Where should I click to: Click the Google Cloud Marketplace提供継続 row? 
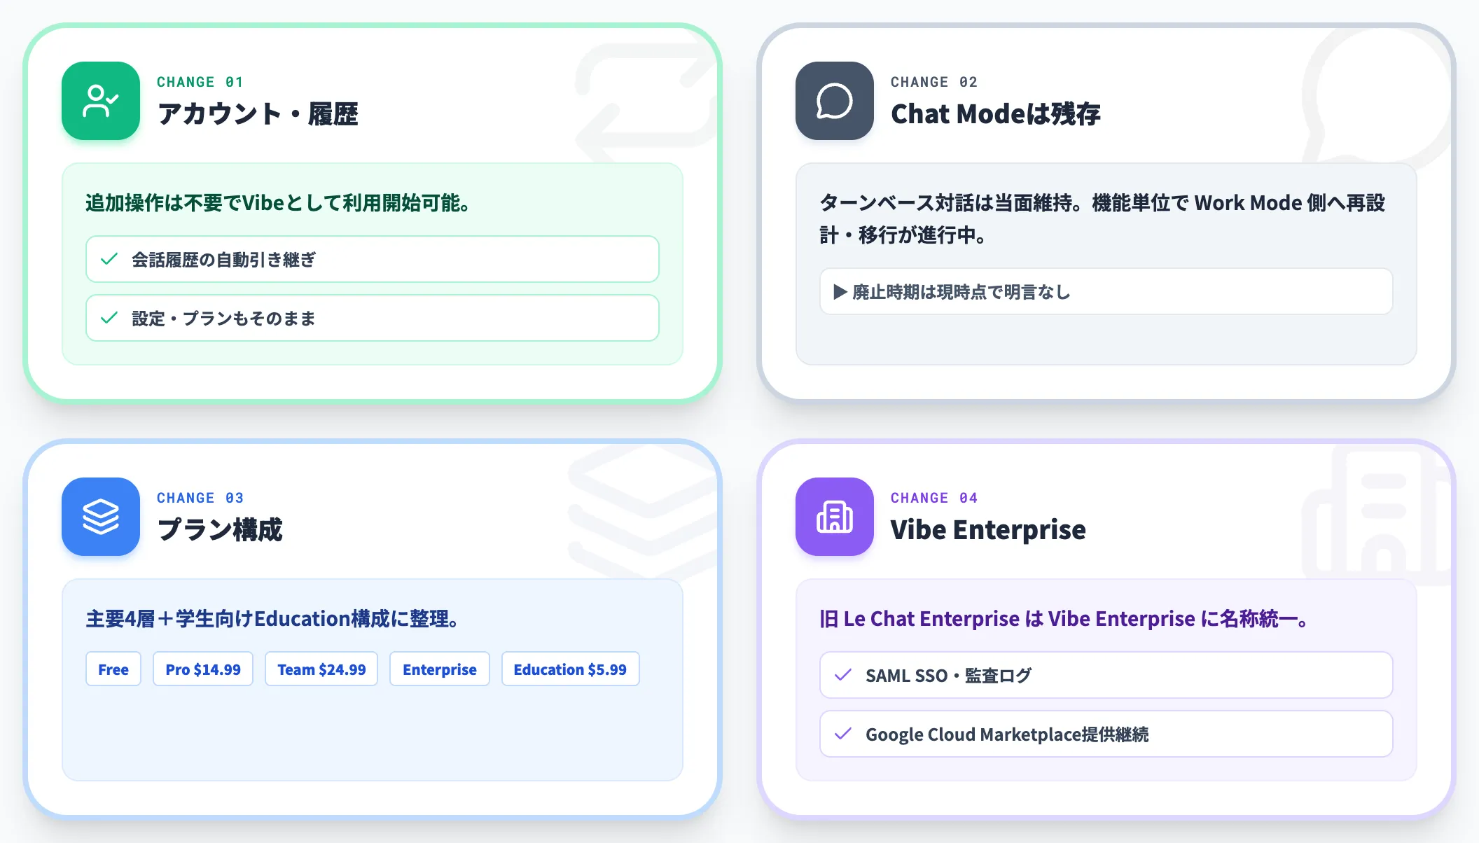[x=1106, y=734]
